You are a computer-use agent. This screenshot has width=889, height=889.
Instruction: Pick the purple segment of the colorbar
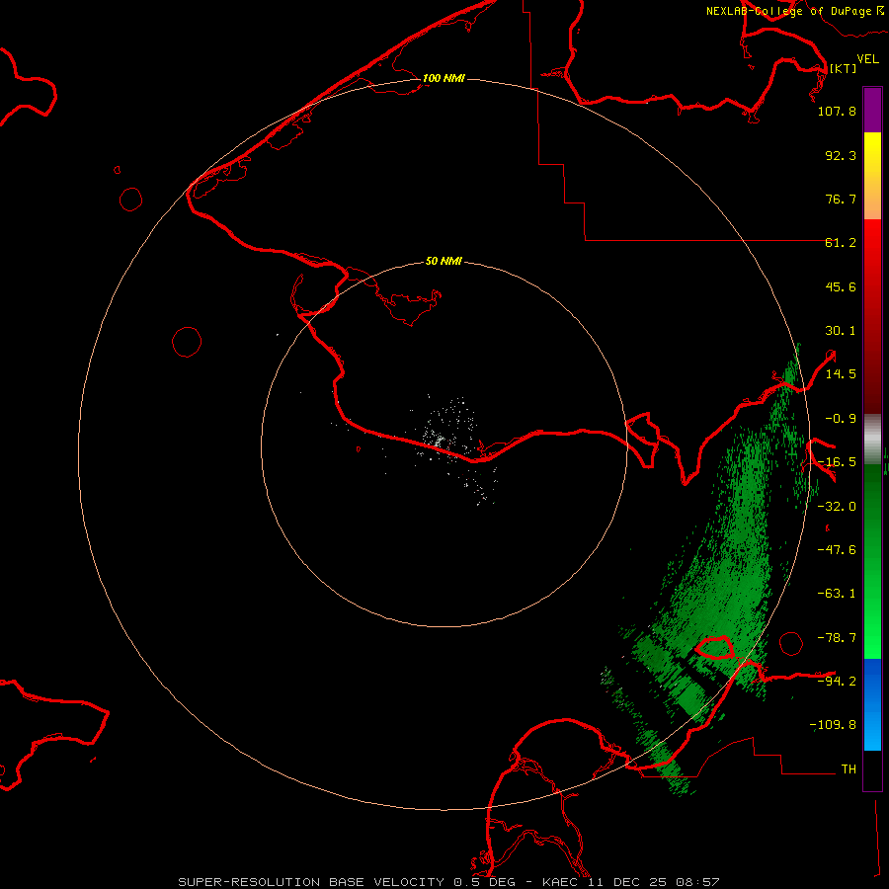872,111
